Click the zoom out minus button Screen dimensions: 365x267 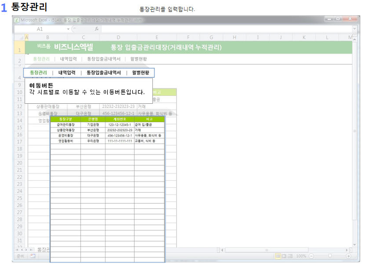pyautogui.click(x=311, y=256)
